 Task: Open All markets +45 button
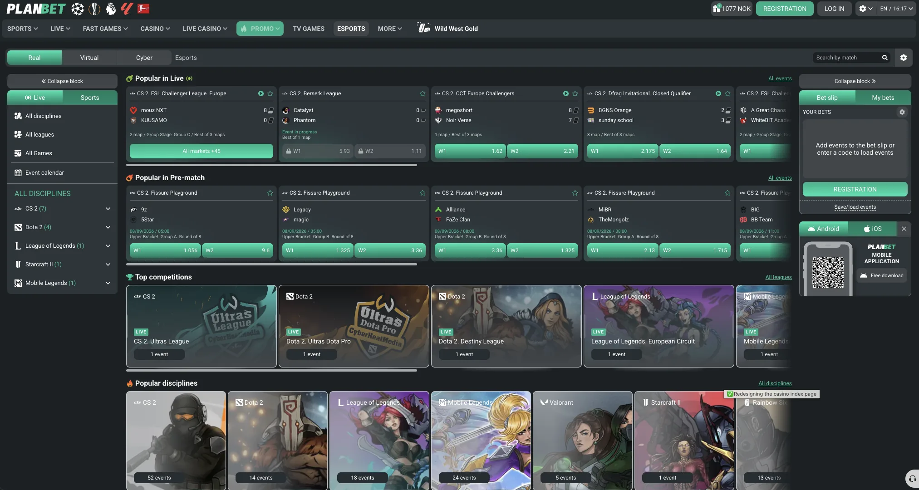[201, 151]
